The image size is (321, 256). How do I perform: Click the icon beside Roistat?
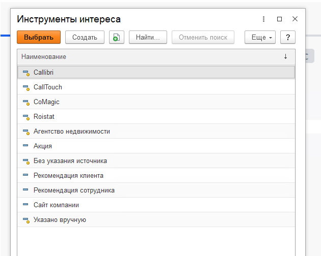26,117
